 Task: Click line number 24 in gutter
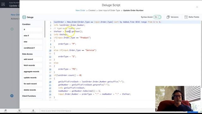[x=50, y=94]
